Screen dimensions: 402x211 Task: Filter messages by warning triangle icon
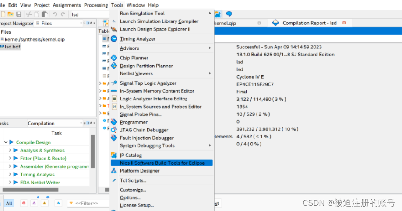[44, 203]
